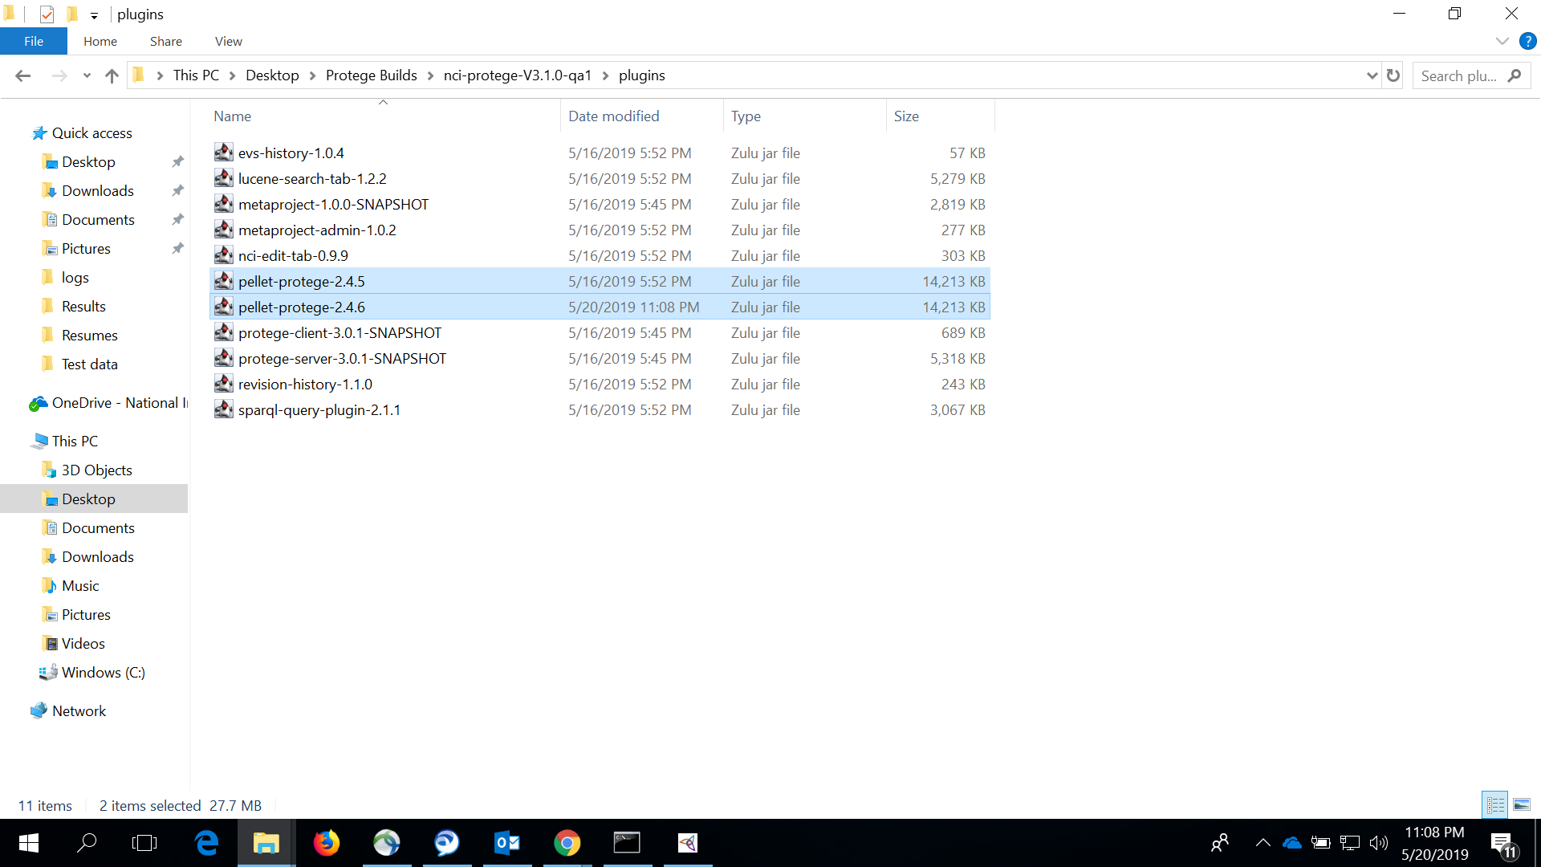This screenshot has width=1541, height=867.
Task: Sort by Date modified column header
Action: 613,116
